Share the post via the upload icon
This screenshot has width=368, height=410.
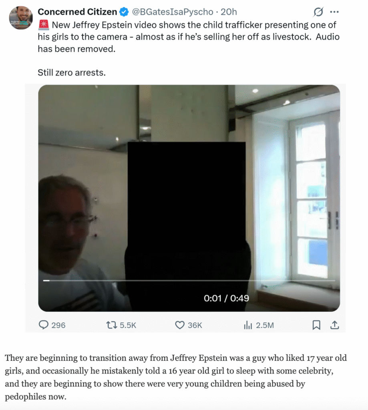(x=334, y=325)
